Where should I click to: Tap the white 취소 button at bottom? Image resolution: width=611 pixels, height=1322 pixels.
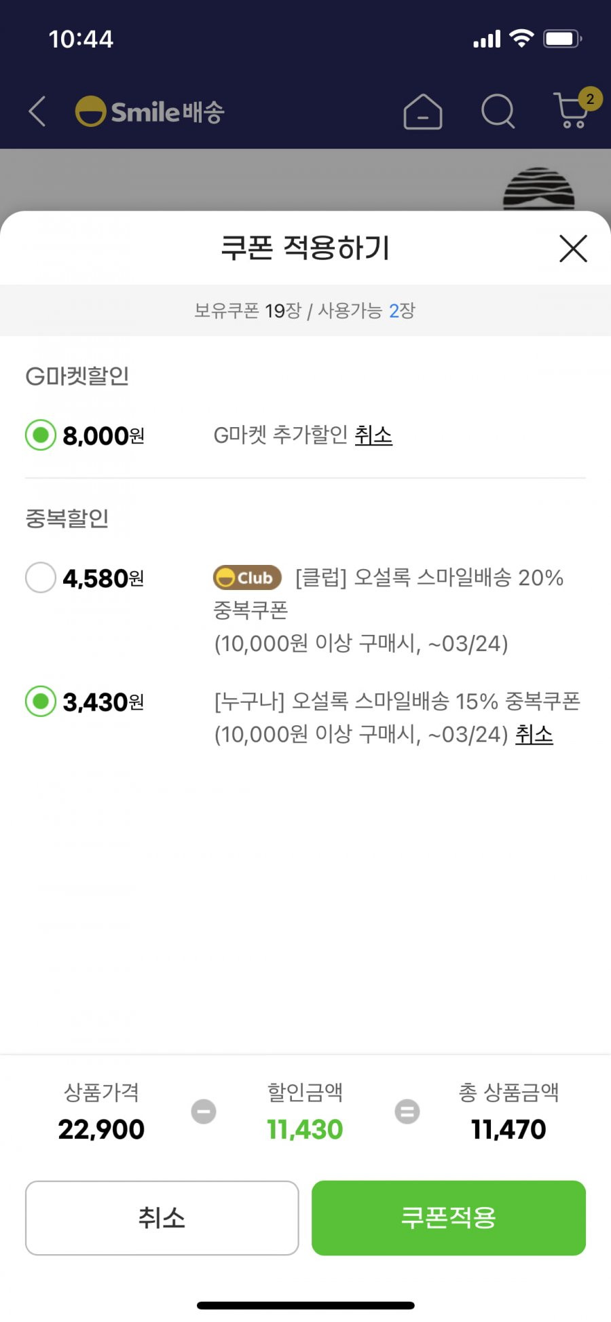162,1217
